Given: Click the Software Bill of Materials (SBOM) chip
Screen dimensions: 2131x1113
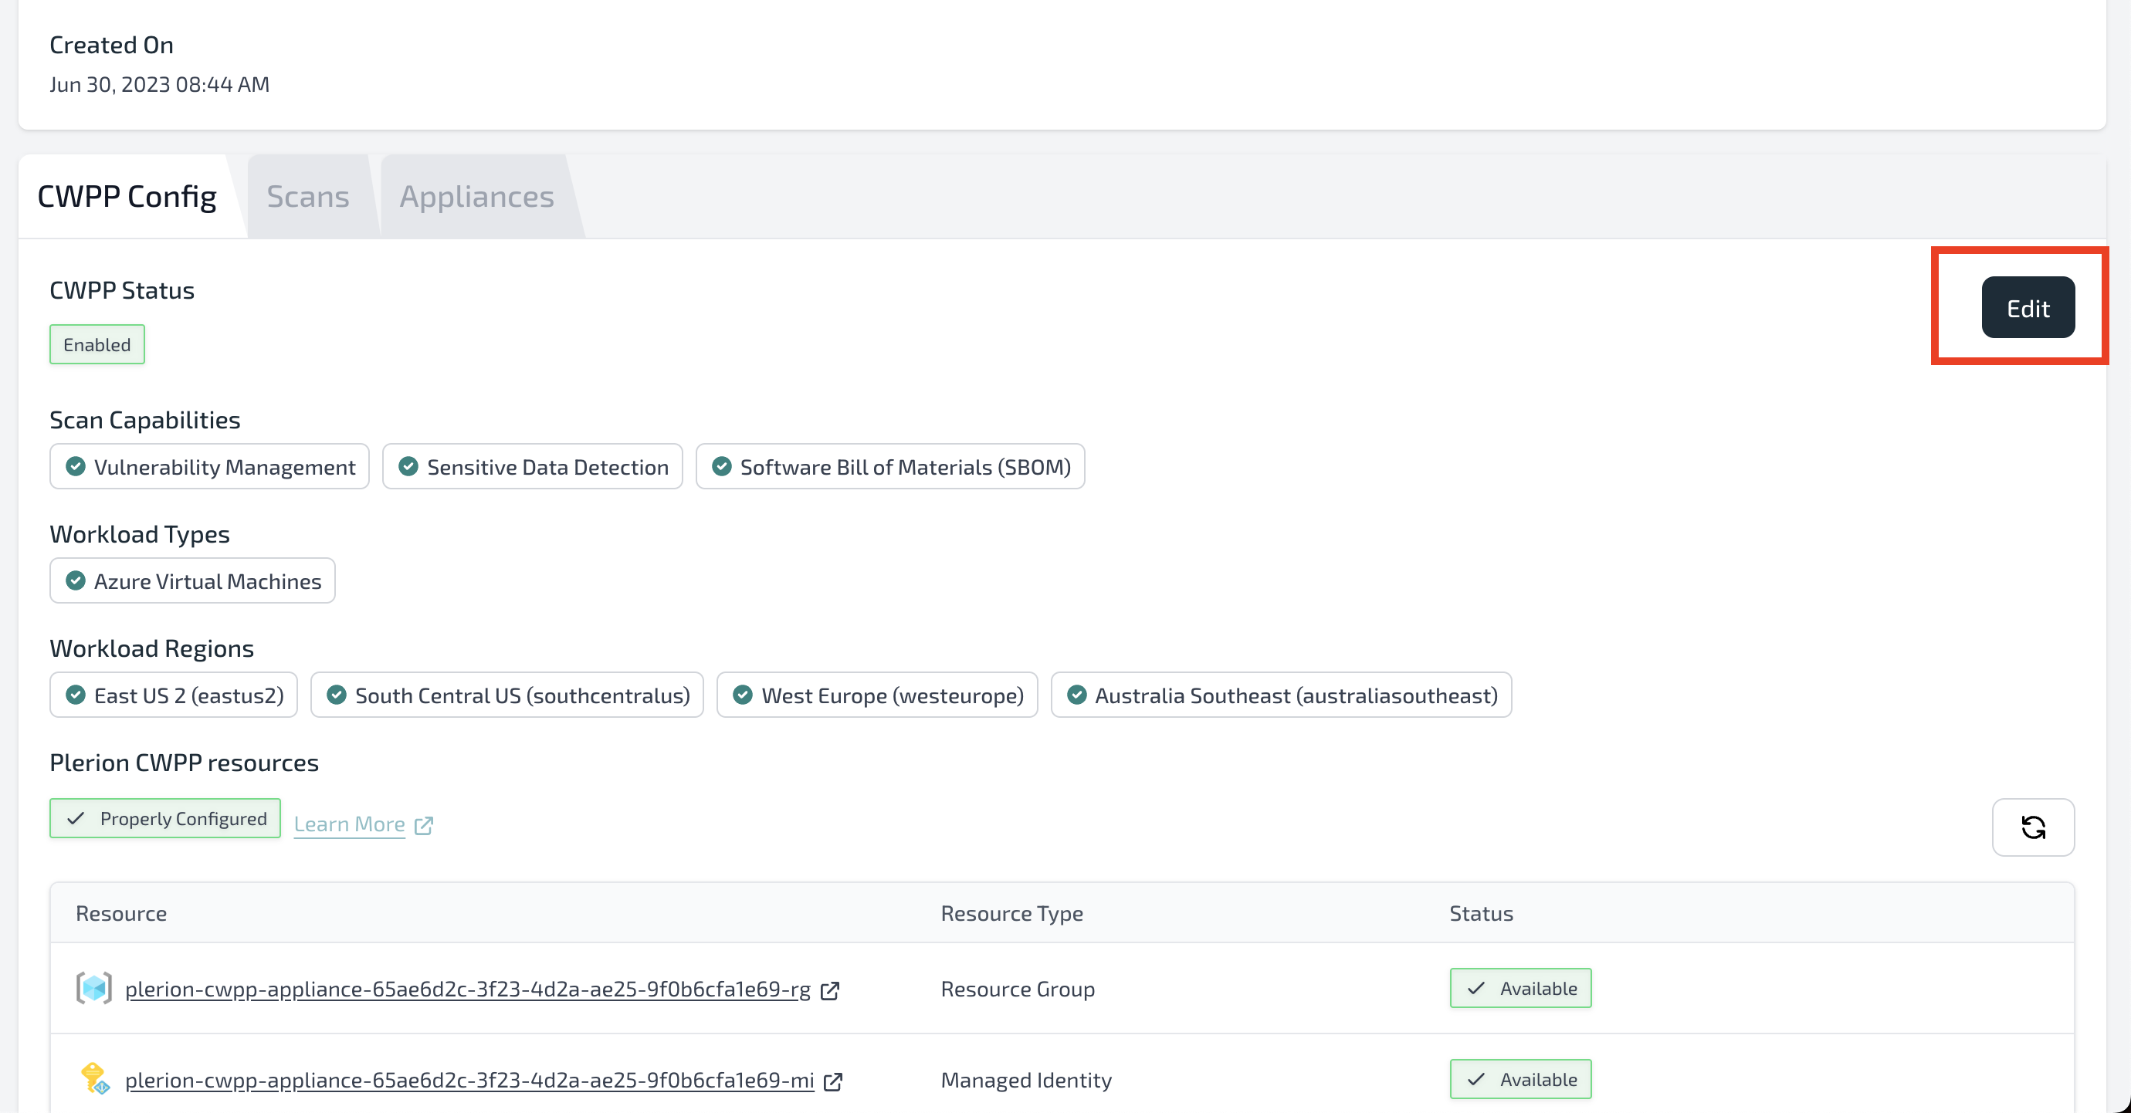Looking at the screenshot, I should [x=890, y=466].
